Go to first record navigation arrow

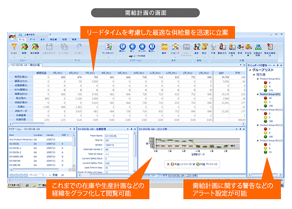pyautogui.click(x=122, y=47)
